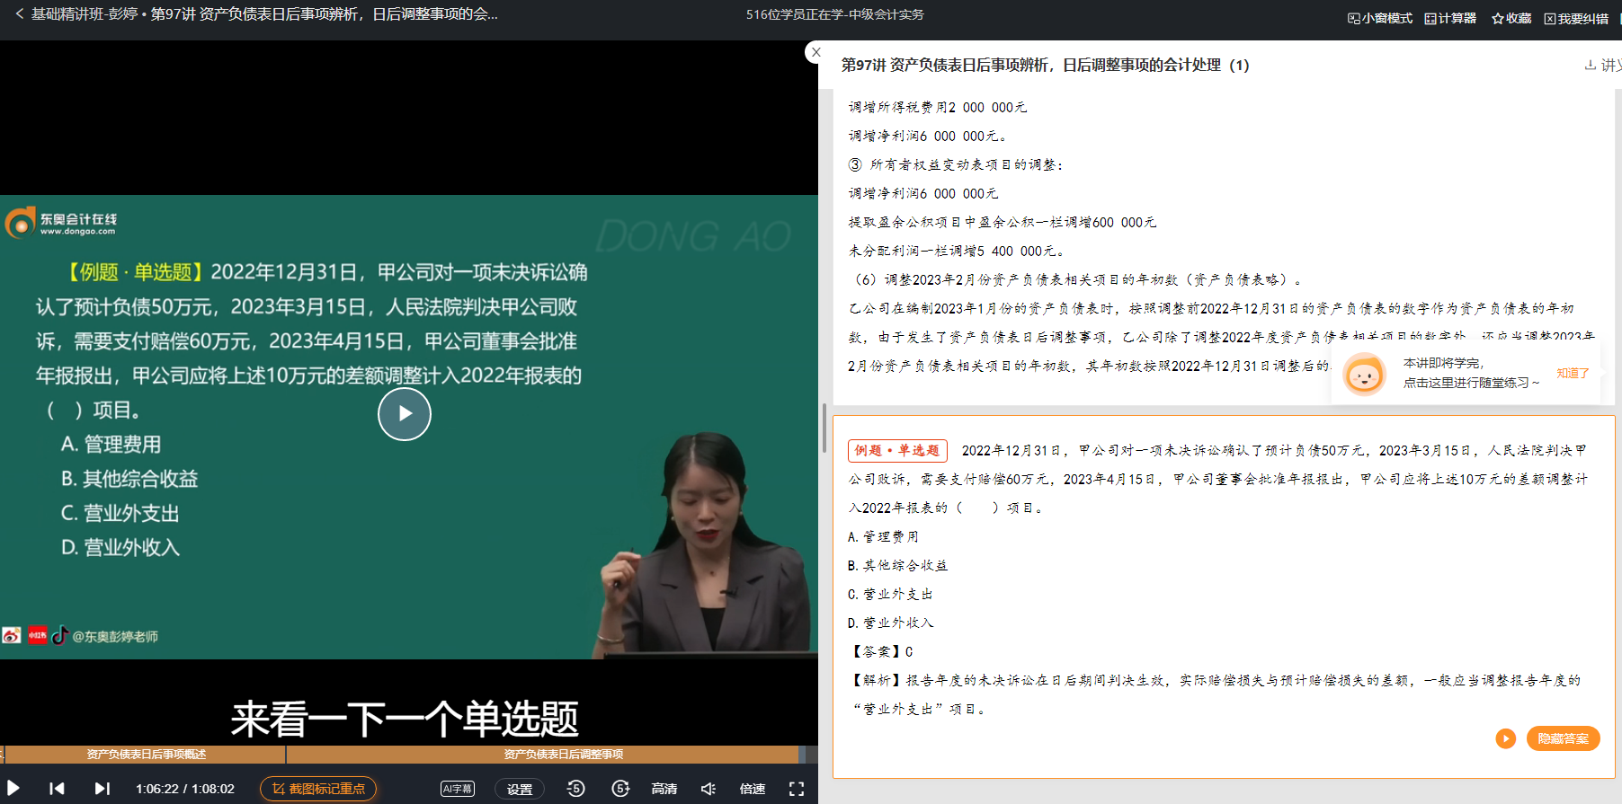1622x804 pixels.
Task: Add this lecture to 收藏 favorites
Action: [1511, 18]
